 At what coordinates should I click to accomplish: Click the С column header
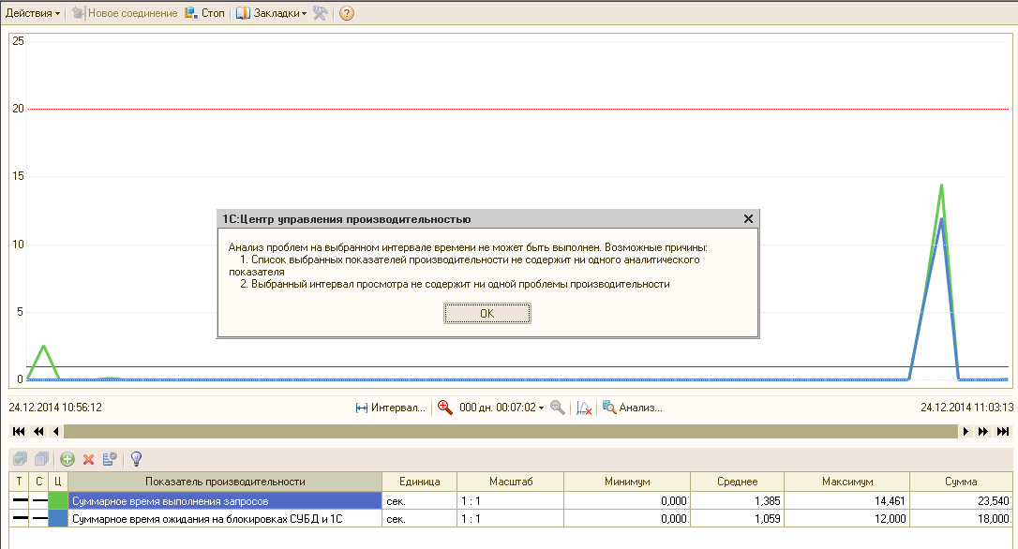point(39,482)
